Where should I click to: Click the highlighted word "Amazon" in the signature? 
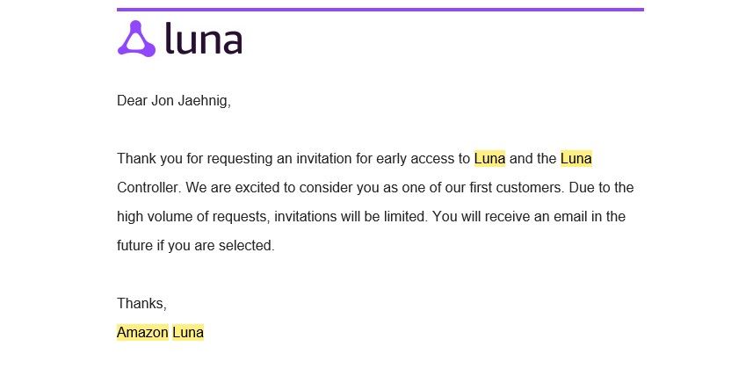(142, 333)
